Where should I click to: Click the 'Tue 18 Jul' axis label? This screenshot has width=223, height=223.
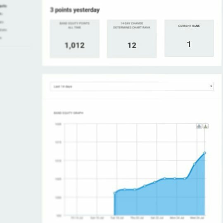click(x=117, y=218)
